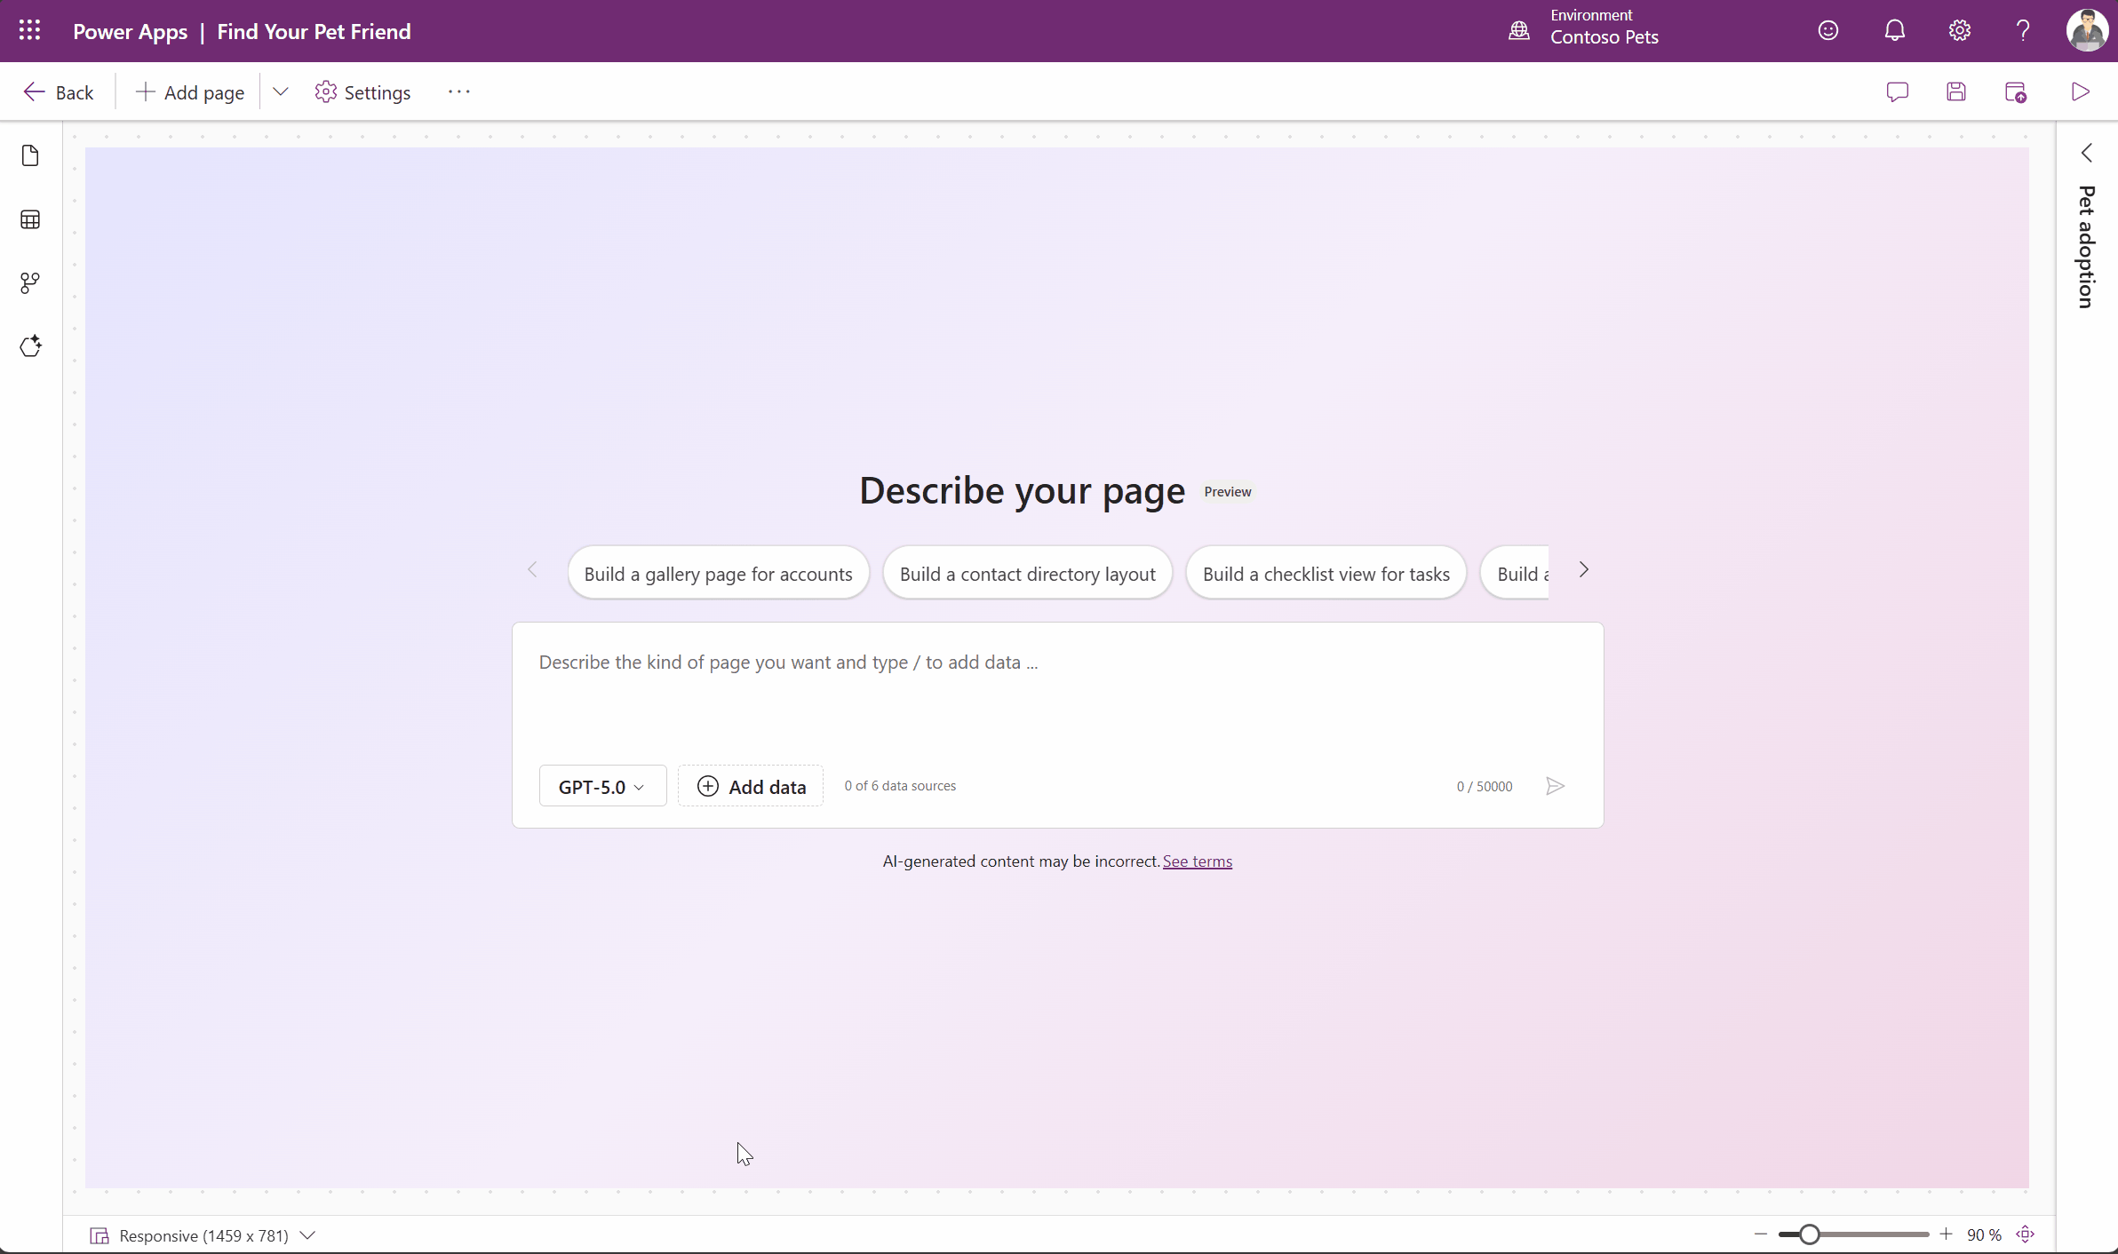Open the Settings menu item

362,92
